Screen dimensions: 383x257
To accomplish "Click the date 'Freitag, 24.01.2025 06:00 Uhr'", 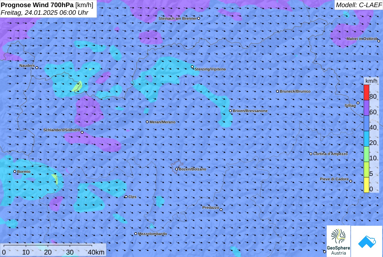I will pyautogui.click(x=45, y=13).
